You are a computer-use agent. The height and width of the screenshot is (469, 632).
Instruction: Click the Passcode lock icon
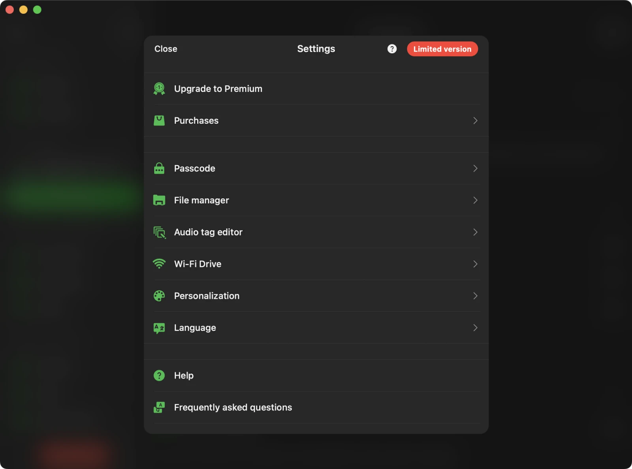coord(159,168)
